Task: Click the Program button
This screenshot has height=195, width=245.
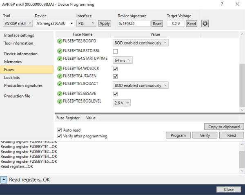Action: tap(178, 135)
